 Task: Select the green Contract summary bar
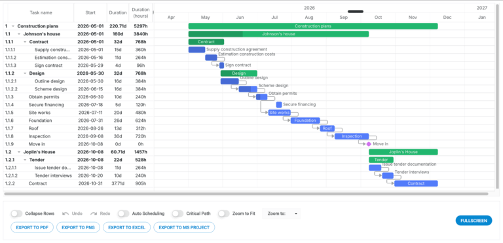coord(206,42)
